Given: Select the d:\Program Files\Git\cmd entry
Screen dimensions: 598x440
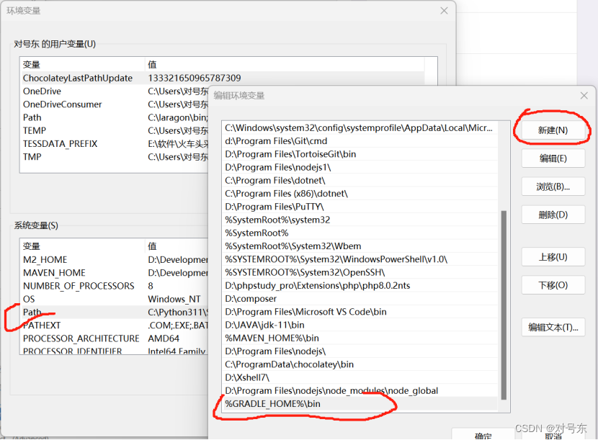Looking at the screenshot, I should tap(360, 141).
